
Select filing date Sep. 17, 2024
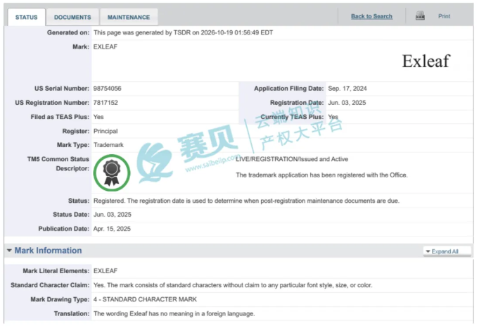(347, 89)
